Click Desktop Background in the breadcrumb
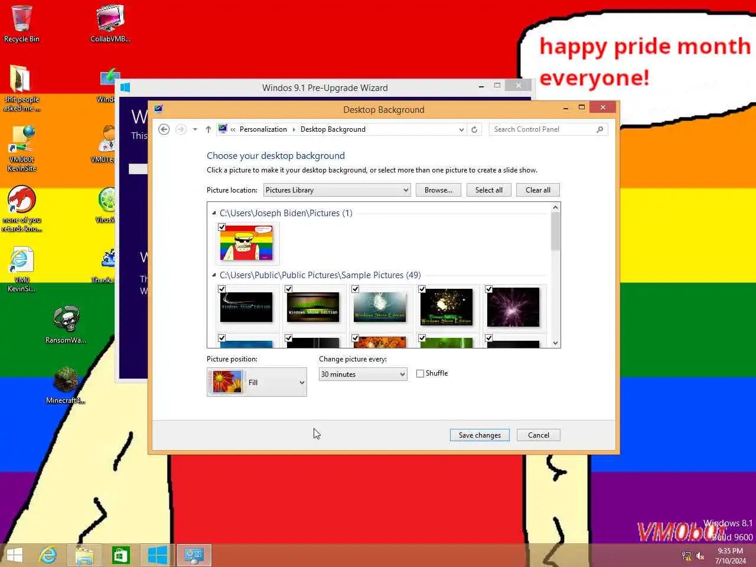The image size is (756, 567). (x=333, y=129)
